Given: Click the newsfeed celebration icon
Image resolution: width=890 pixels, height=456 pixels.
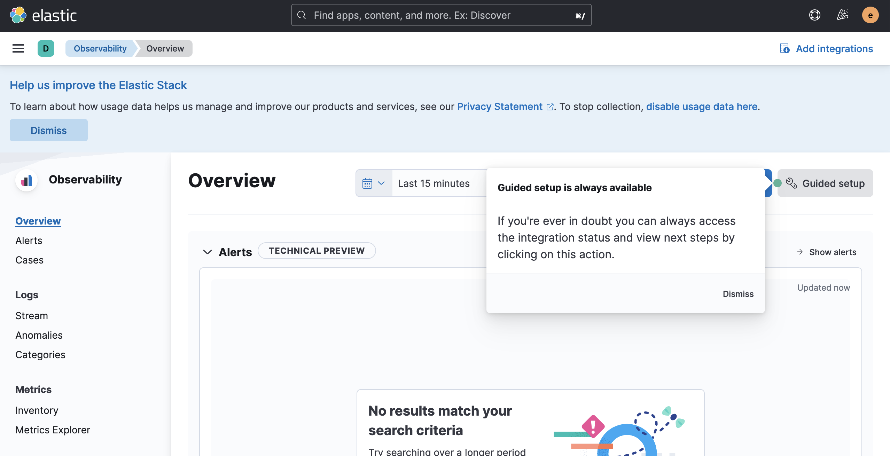Looking at the screenshot, I should 842,15.
